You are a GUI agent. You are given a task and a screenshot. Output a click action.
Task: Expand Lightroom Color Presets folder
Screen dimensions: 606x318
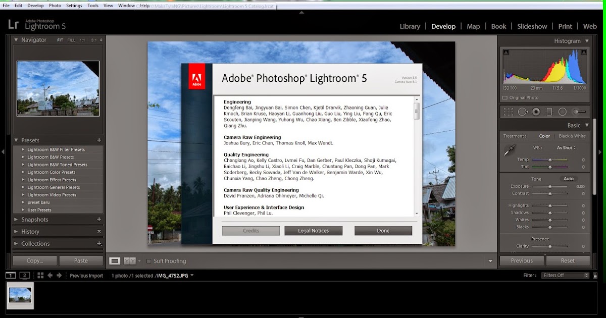(23, 172)
